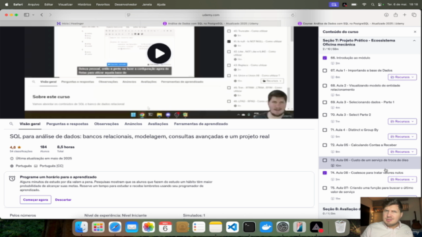Viewport: 422px width, 237px height.
Task: Click the Descartar link
Action: click(63, 199)
